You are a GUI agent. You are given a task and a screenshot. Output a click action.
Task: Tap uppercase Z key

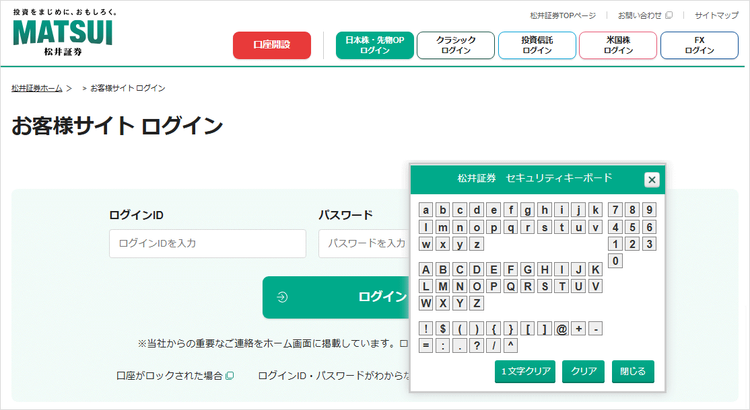click(x=477, y=303)
